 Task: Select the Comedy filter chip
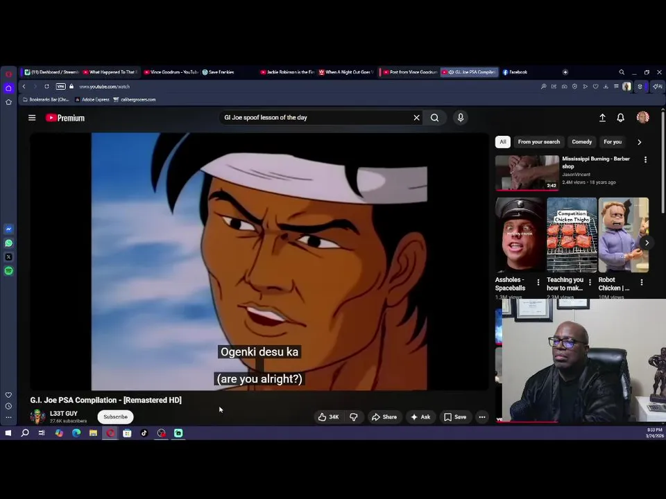click(581, 141)
